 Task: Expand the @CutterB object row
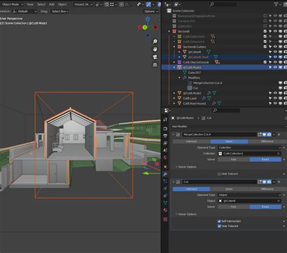[179, 52]
